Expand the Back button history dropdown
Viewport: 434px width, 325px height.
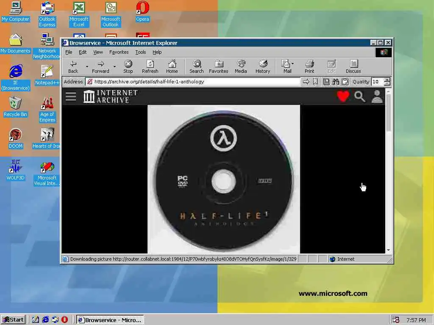pos(86,66)
